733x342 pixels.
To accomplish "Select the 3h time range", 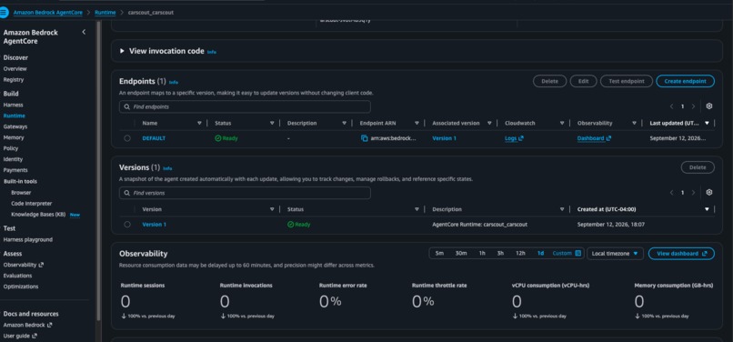I will pos(500,253).
